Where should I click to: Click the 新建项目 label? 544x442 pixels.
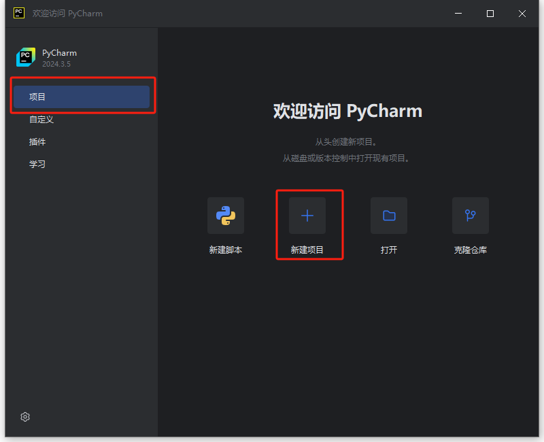(x=307, y=250)
